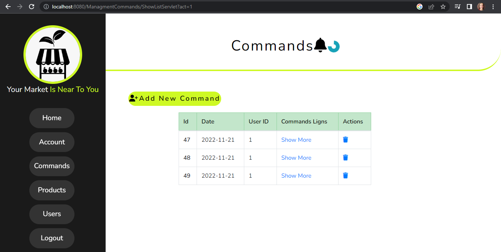The width and height of the screenshot is (501, 252).
Task: Go to the Products section
Action: point(52,190)
